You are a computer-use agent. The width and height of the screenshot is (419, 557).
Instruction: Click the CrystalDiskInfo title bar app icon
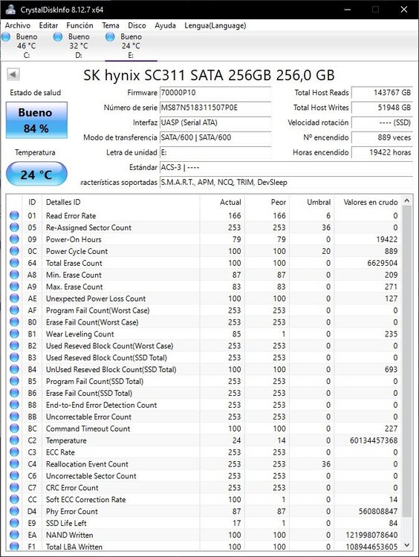click(10, 9)
